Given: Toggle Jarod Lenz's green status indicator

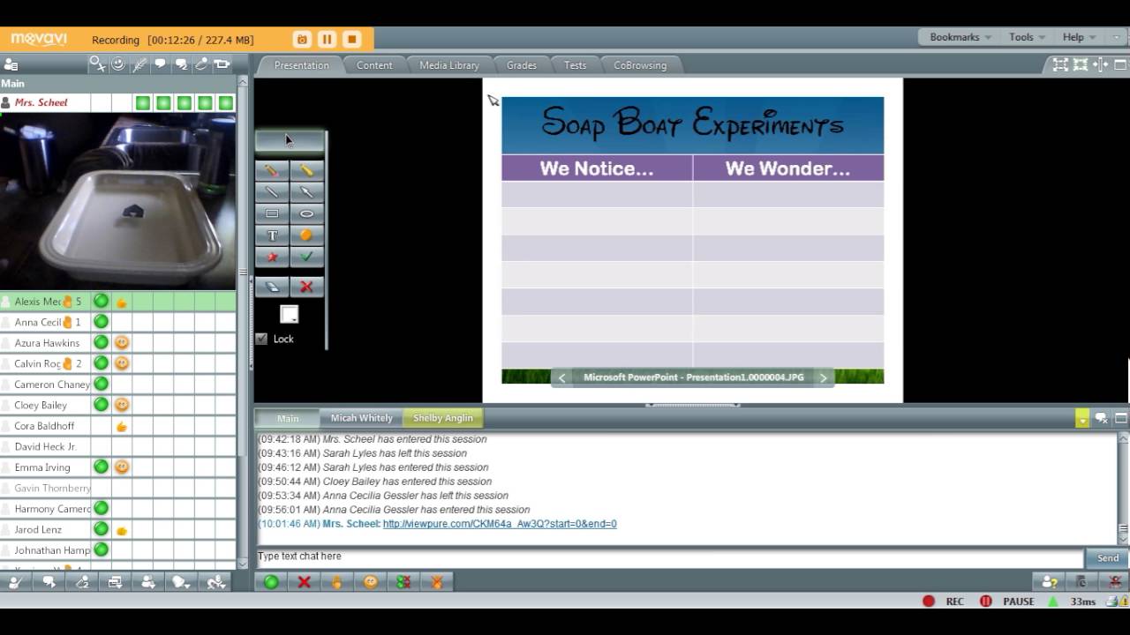Looking at the screenshot, I should coord(101,529).
